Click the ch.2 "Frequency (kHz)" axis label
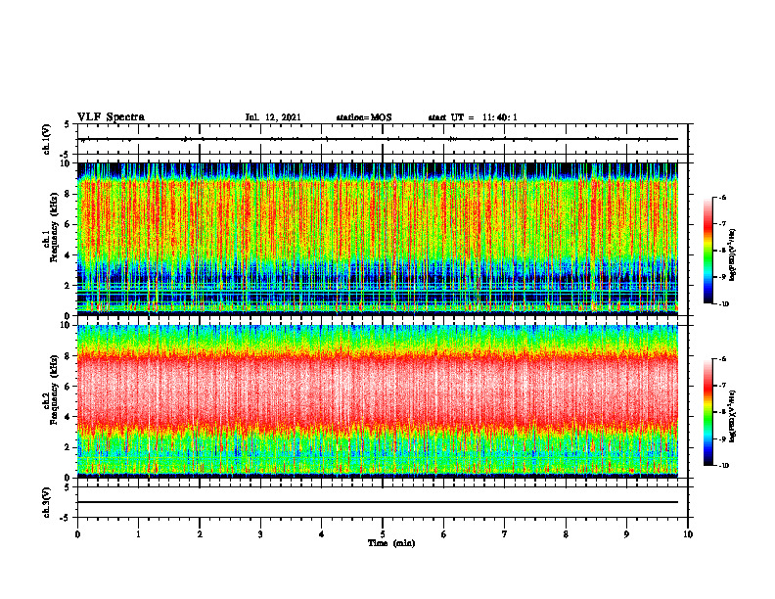Screen dimensions: 775x599 pyautogui.click(x=54, y=392)
